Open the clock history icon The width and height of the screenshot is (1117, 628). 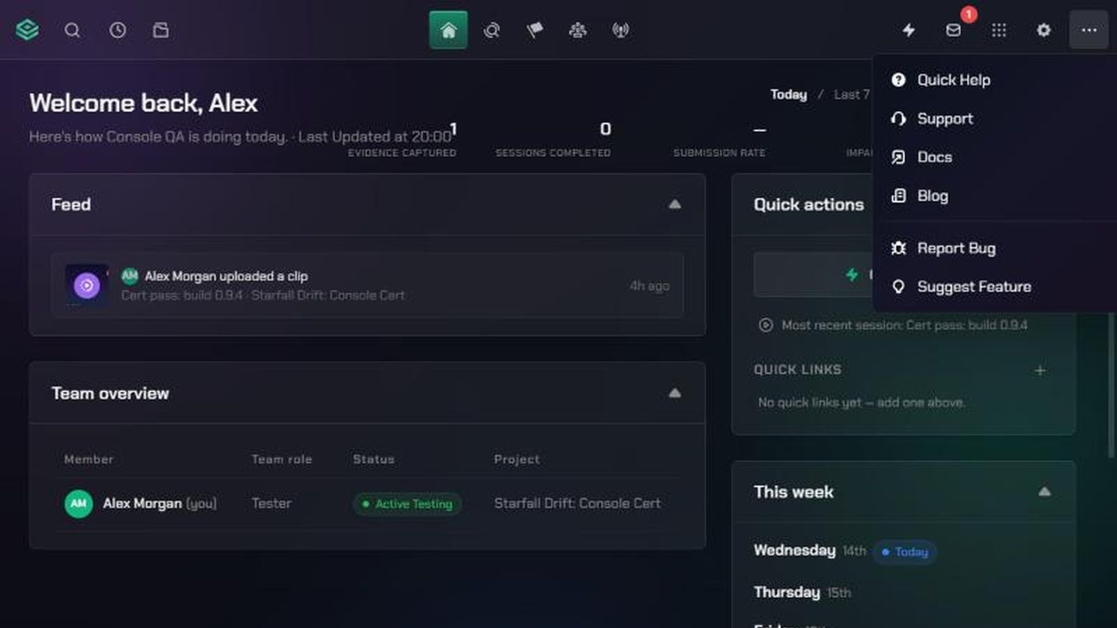point(117,30)
